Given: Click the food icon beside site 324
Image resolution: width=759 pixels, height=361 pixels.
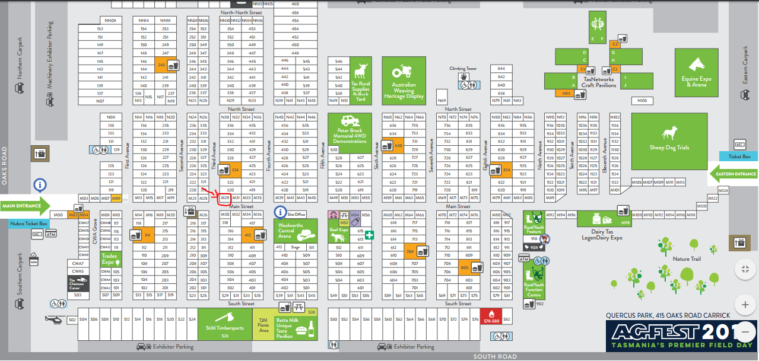Looking at the screenshot, I should [x=224, y=170].
